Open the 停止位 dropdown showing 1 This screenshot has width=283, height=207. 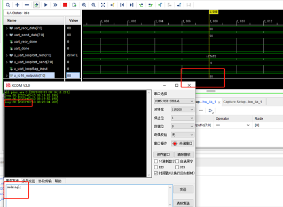pyautogui.click(x=183, y=118)
